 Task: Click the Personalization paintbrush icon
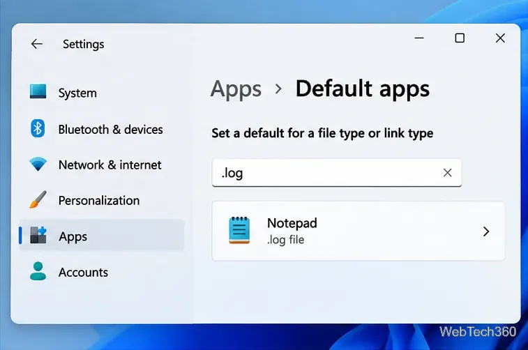click(x=38, y=199)
